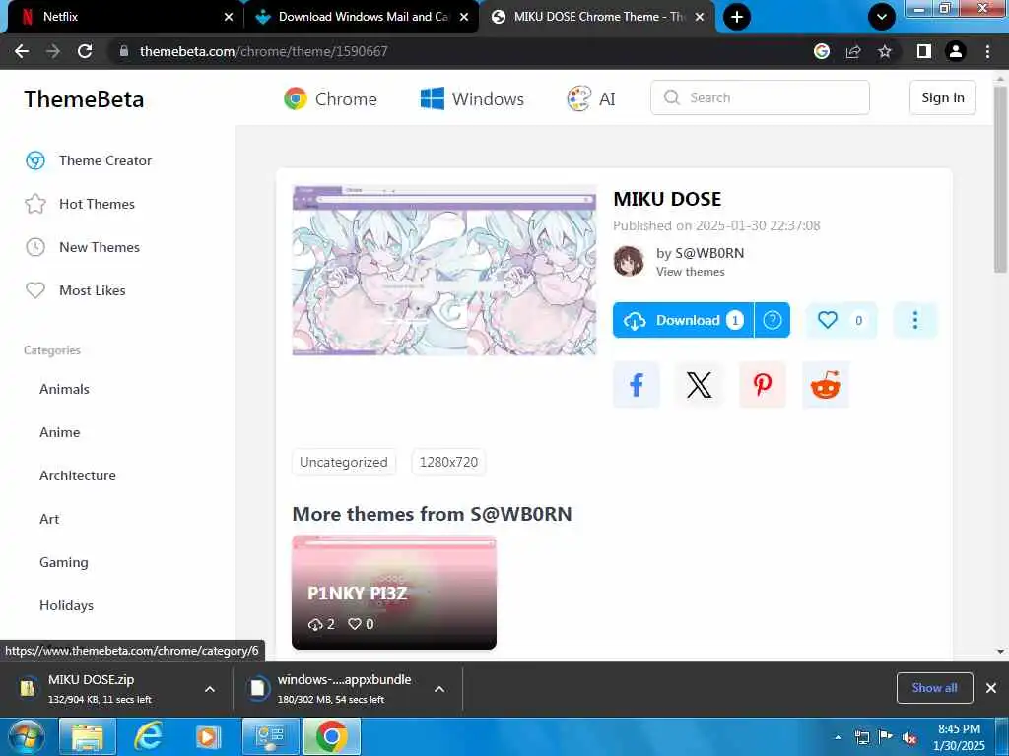Select the MIKU DOSE Chrome Theme tab

click(x=598, y=17)
